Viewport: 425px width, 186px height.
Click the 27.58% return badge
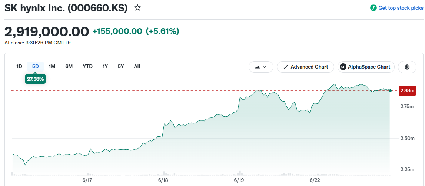pyautogui.click(x=35, y=79)
